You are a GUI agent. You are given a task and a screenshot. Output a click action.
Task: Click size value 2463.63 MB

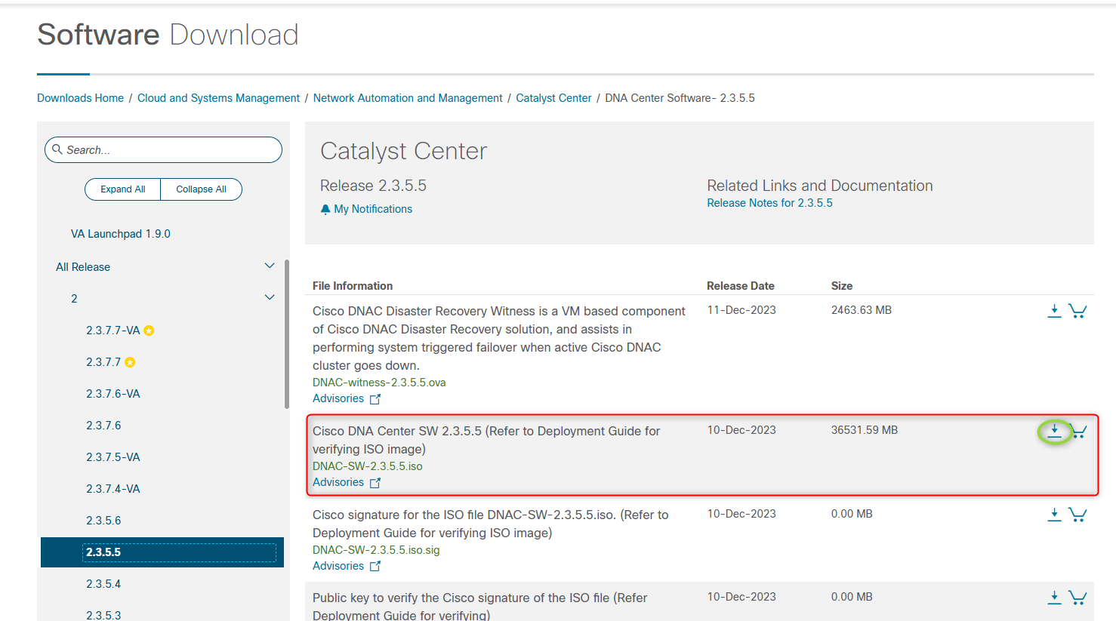coord(862,310)
